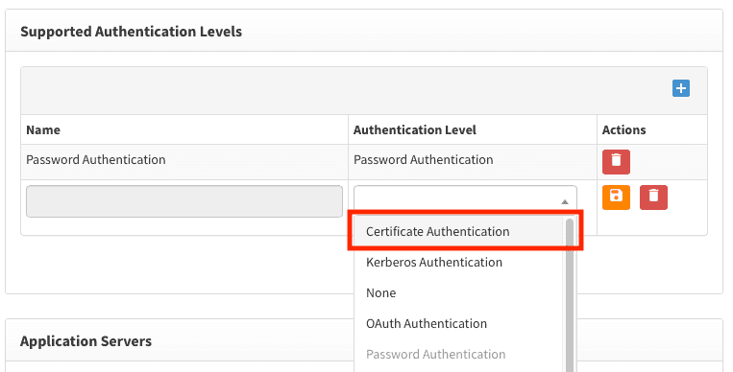
Task: Click the grey Name input field
Action: click(x=184, y=201)
